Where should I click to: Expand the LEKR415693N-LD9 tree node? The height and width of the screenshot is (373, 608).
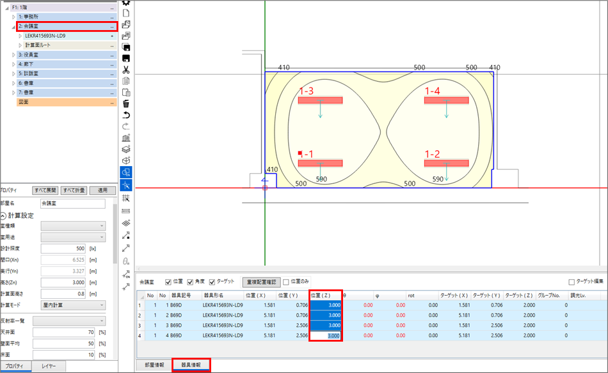20,36
